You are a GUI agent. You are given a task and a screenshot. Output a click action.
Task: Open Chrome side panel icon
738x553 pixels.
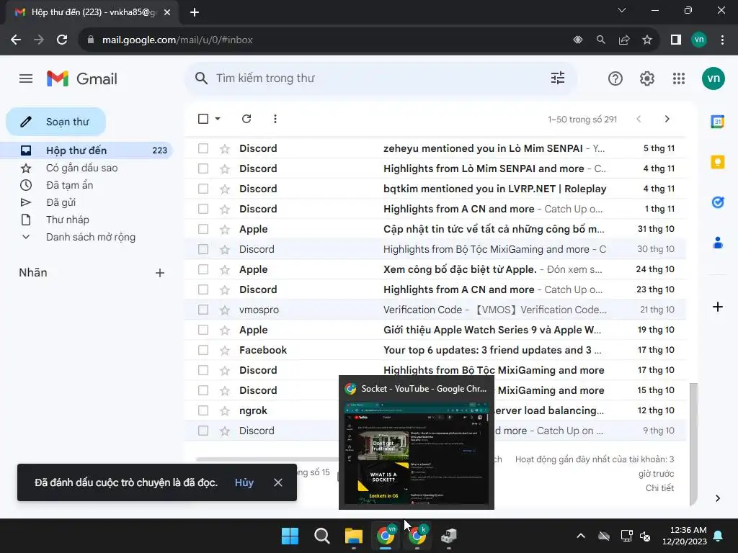pyautogui.click(x=676, y=40)
